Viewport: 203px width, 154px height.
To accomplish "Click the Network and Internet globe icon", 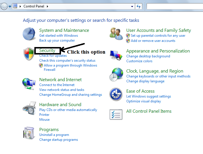I will [29, 84].
